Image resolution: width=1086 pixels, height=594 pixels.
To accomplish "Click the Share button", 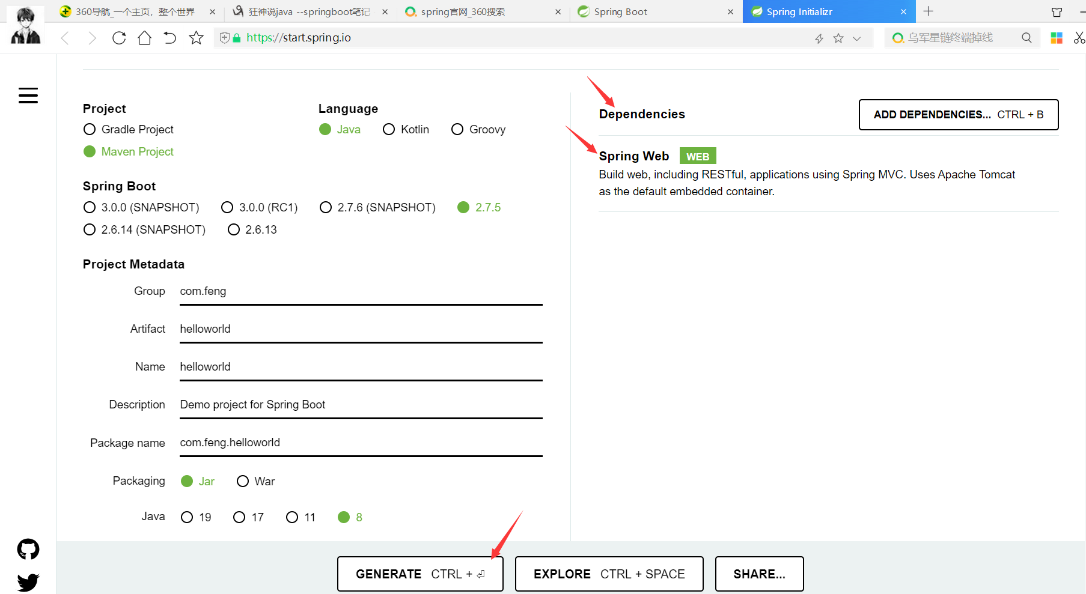I will click(759, 574).
